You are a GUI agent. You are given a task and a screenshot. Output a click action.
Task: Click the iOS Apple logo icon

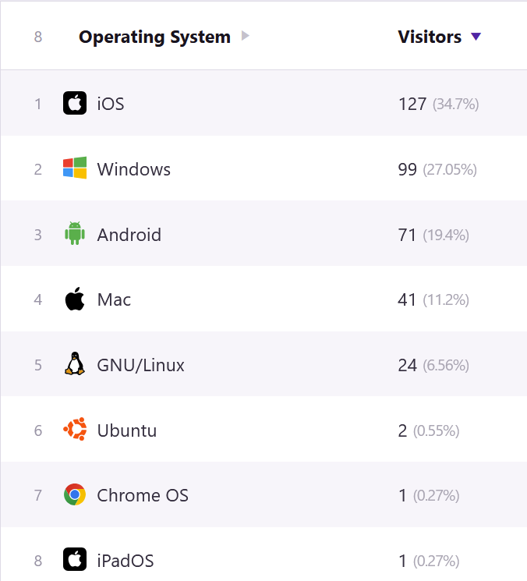[75, 103]
